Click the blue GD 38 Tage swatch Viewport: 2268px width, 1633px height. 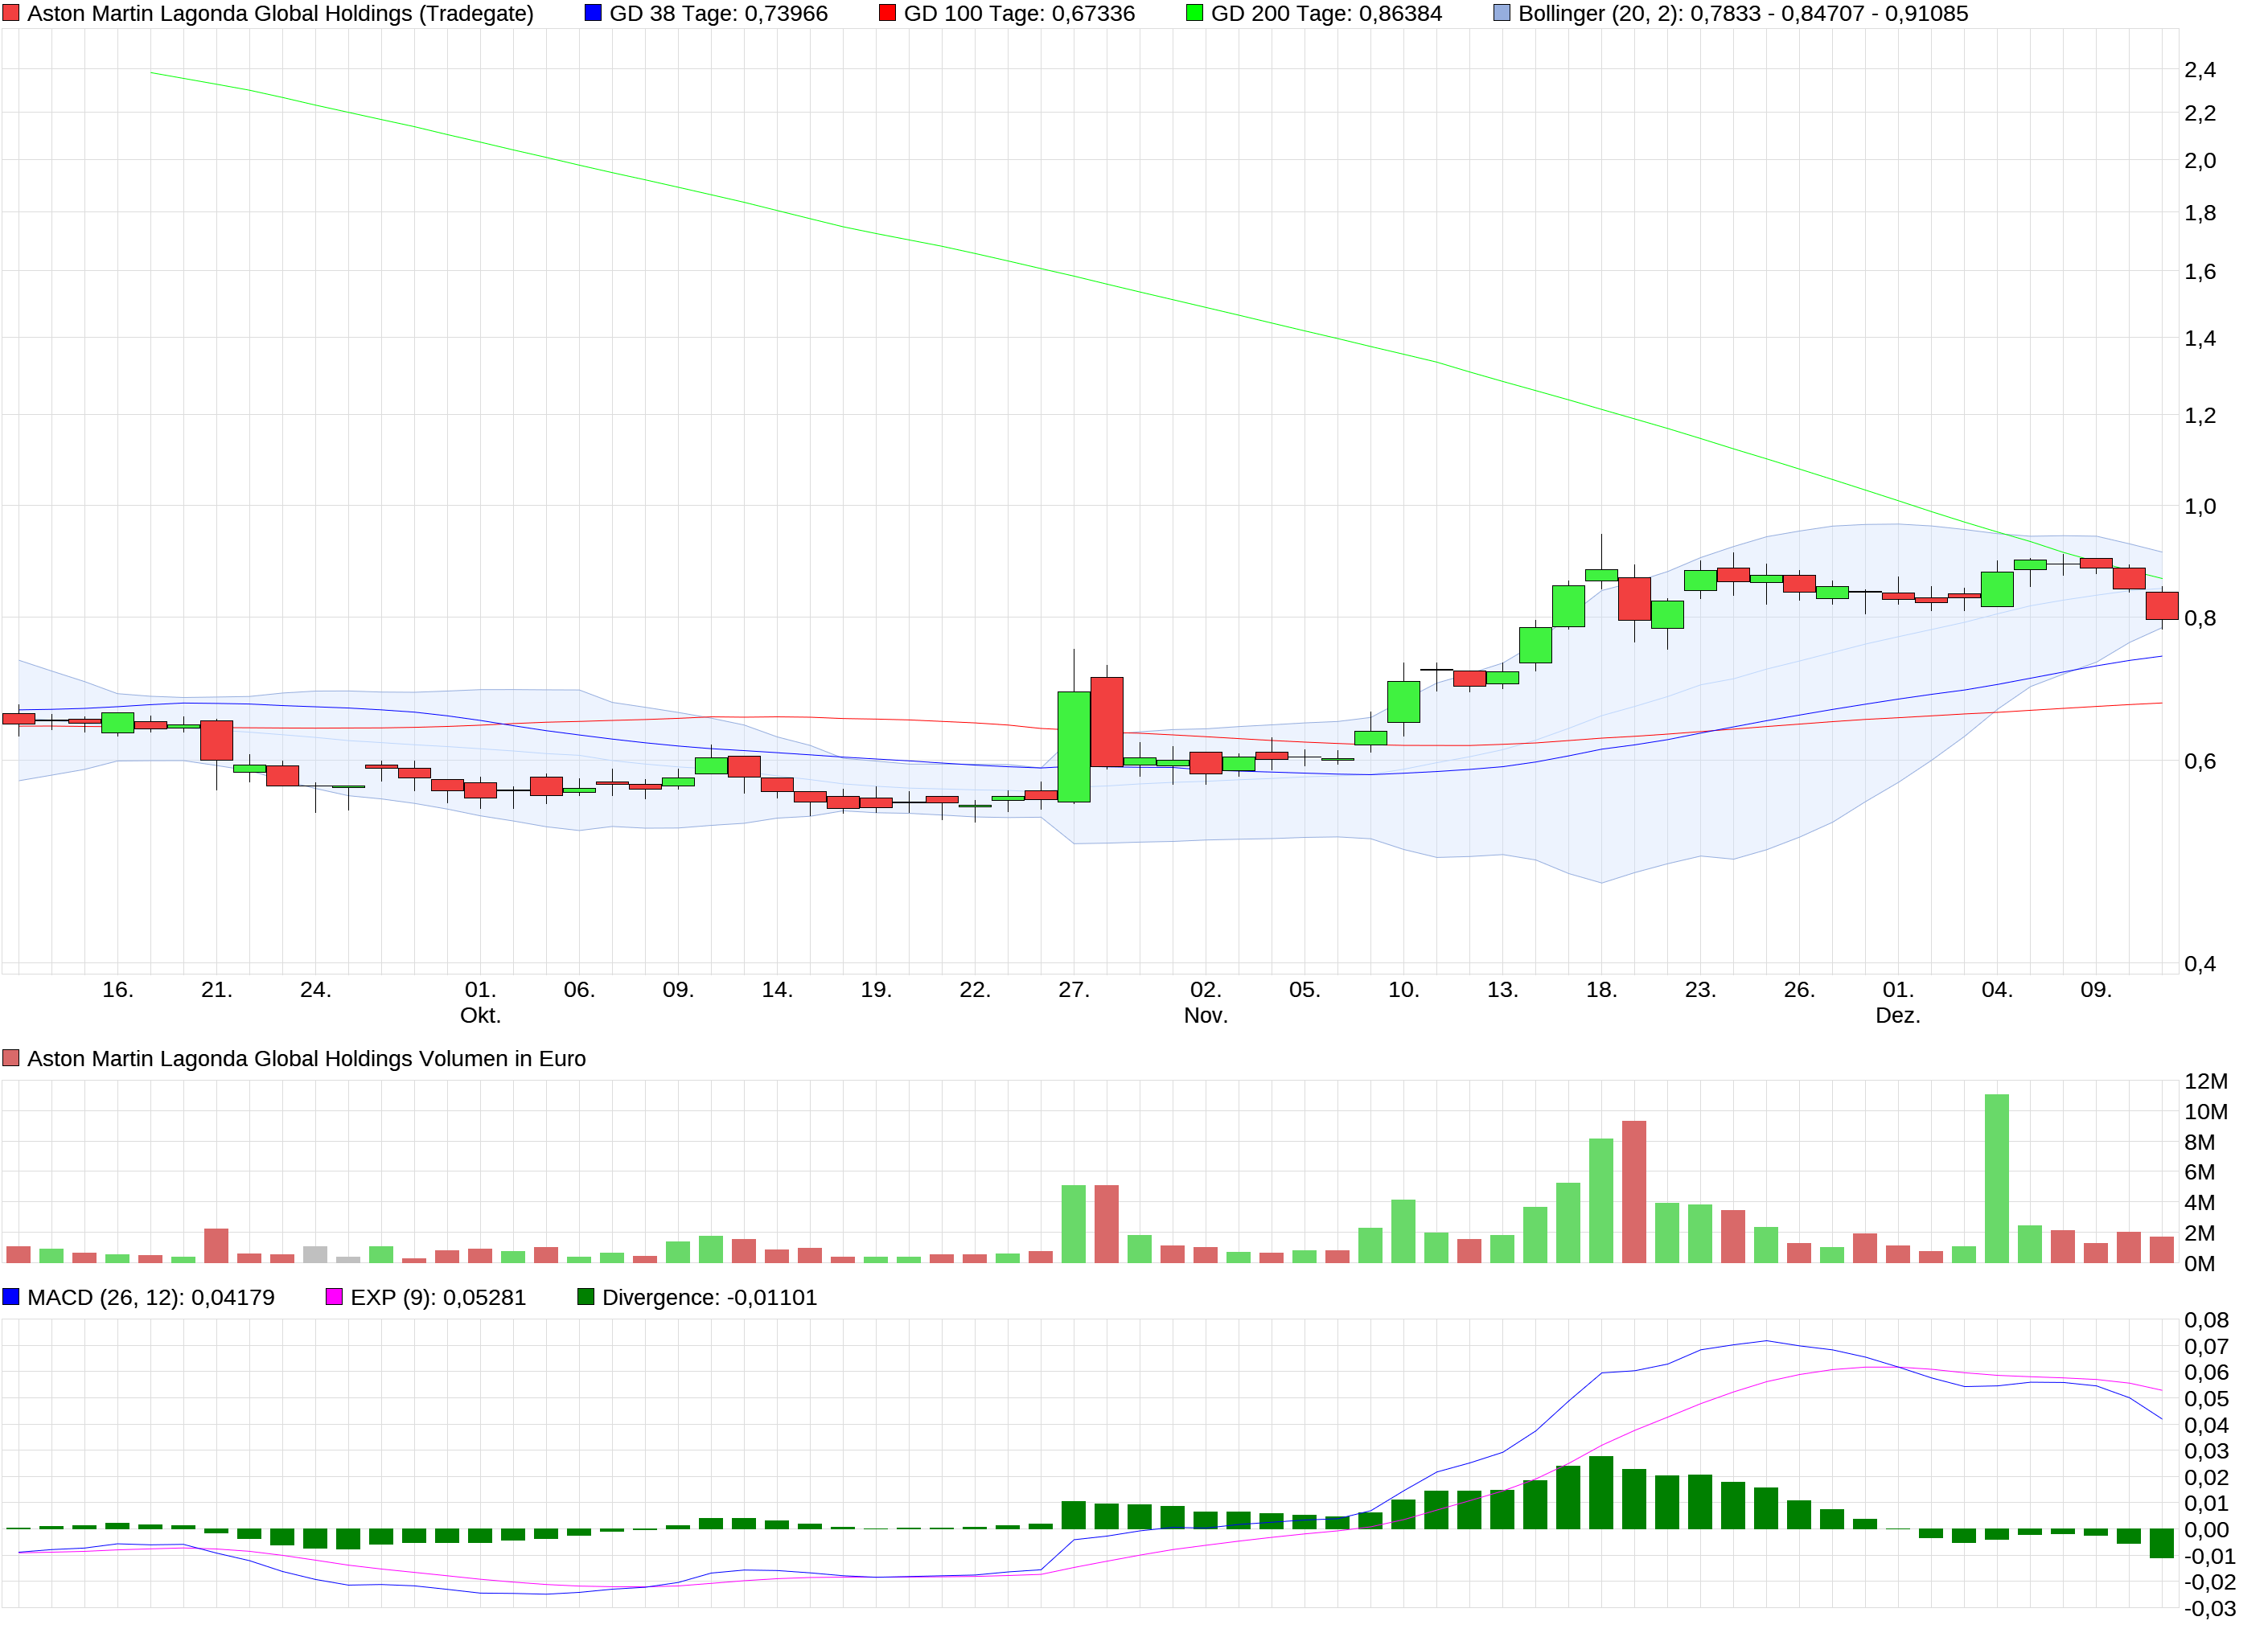tap(593, 13)
